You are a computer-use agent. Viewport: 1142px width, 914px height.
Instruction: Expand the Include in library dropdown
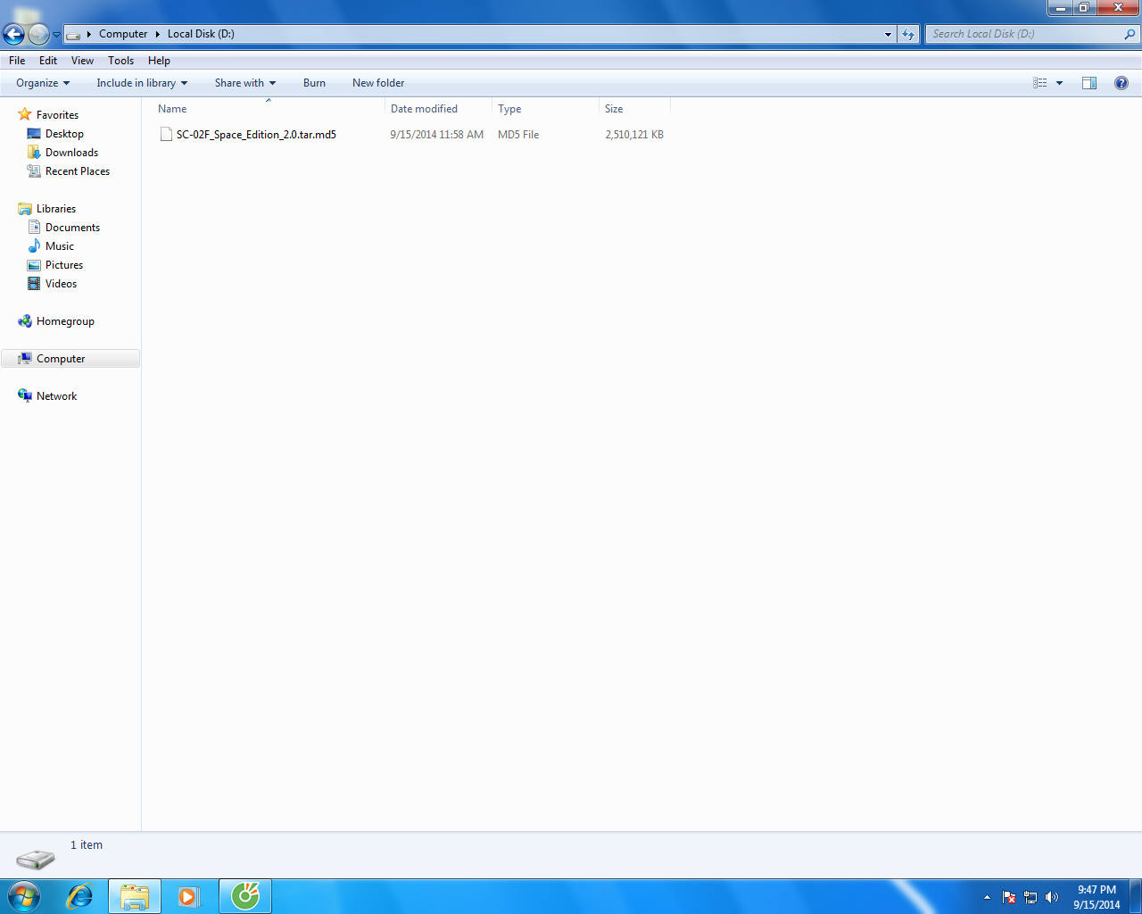142,83
